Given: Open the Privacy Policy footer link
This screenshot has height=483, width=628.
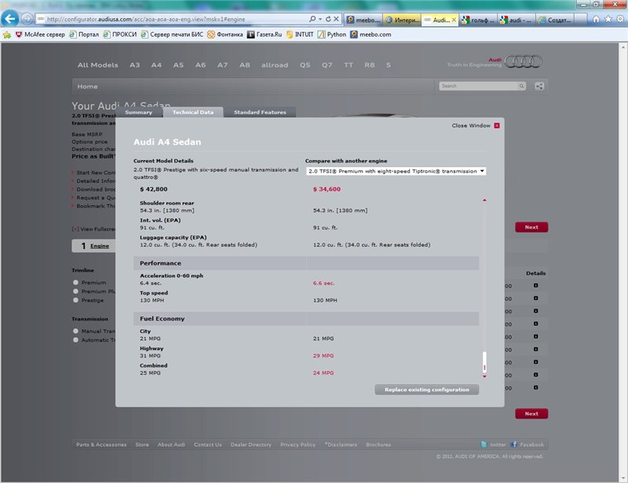Looking at the screenshot, I should tap(298, 445).
